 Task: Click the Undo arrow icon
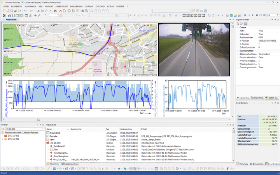pos(25,11)
